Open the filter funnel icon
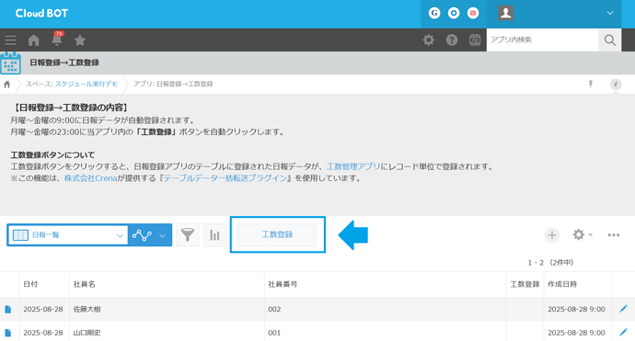This screenshot has width=635, height=341. point(188,235)
